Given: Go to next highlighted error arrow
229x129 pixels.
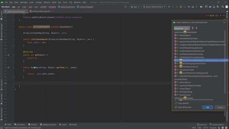Looking at the screenshot, I should click(x=224, y=15).
